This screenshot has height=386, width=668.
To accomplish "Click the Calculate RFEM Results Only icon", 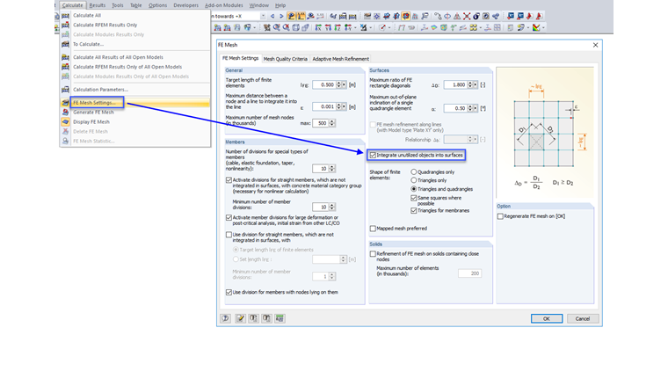I will 65,25.
